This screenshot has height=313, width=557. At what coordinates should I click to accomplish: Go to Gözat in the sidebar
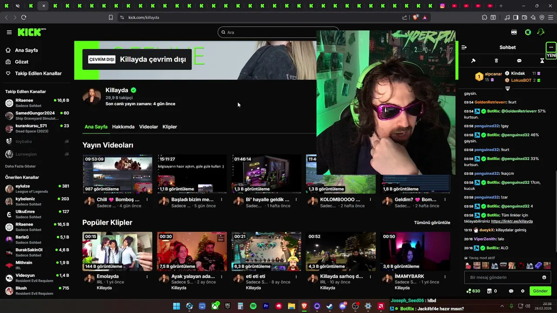21,62
